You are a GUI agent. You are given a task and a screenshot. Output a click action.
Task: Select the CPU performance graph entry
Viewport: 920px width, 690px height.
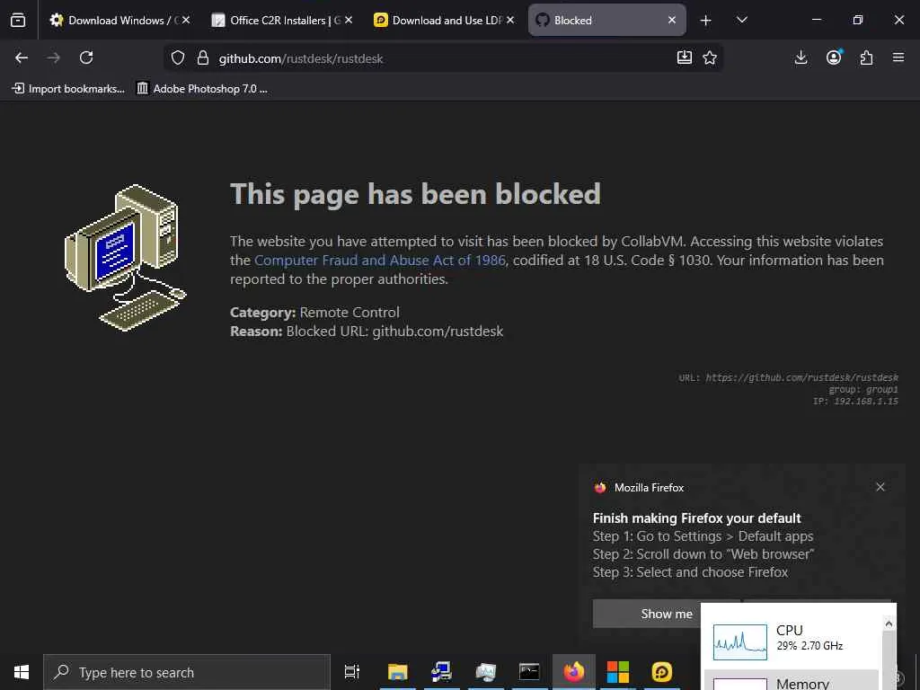coord(792,641)
